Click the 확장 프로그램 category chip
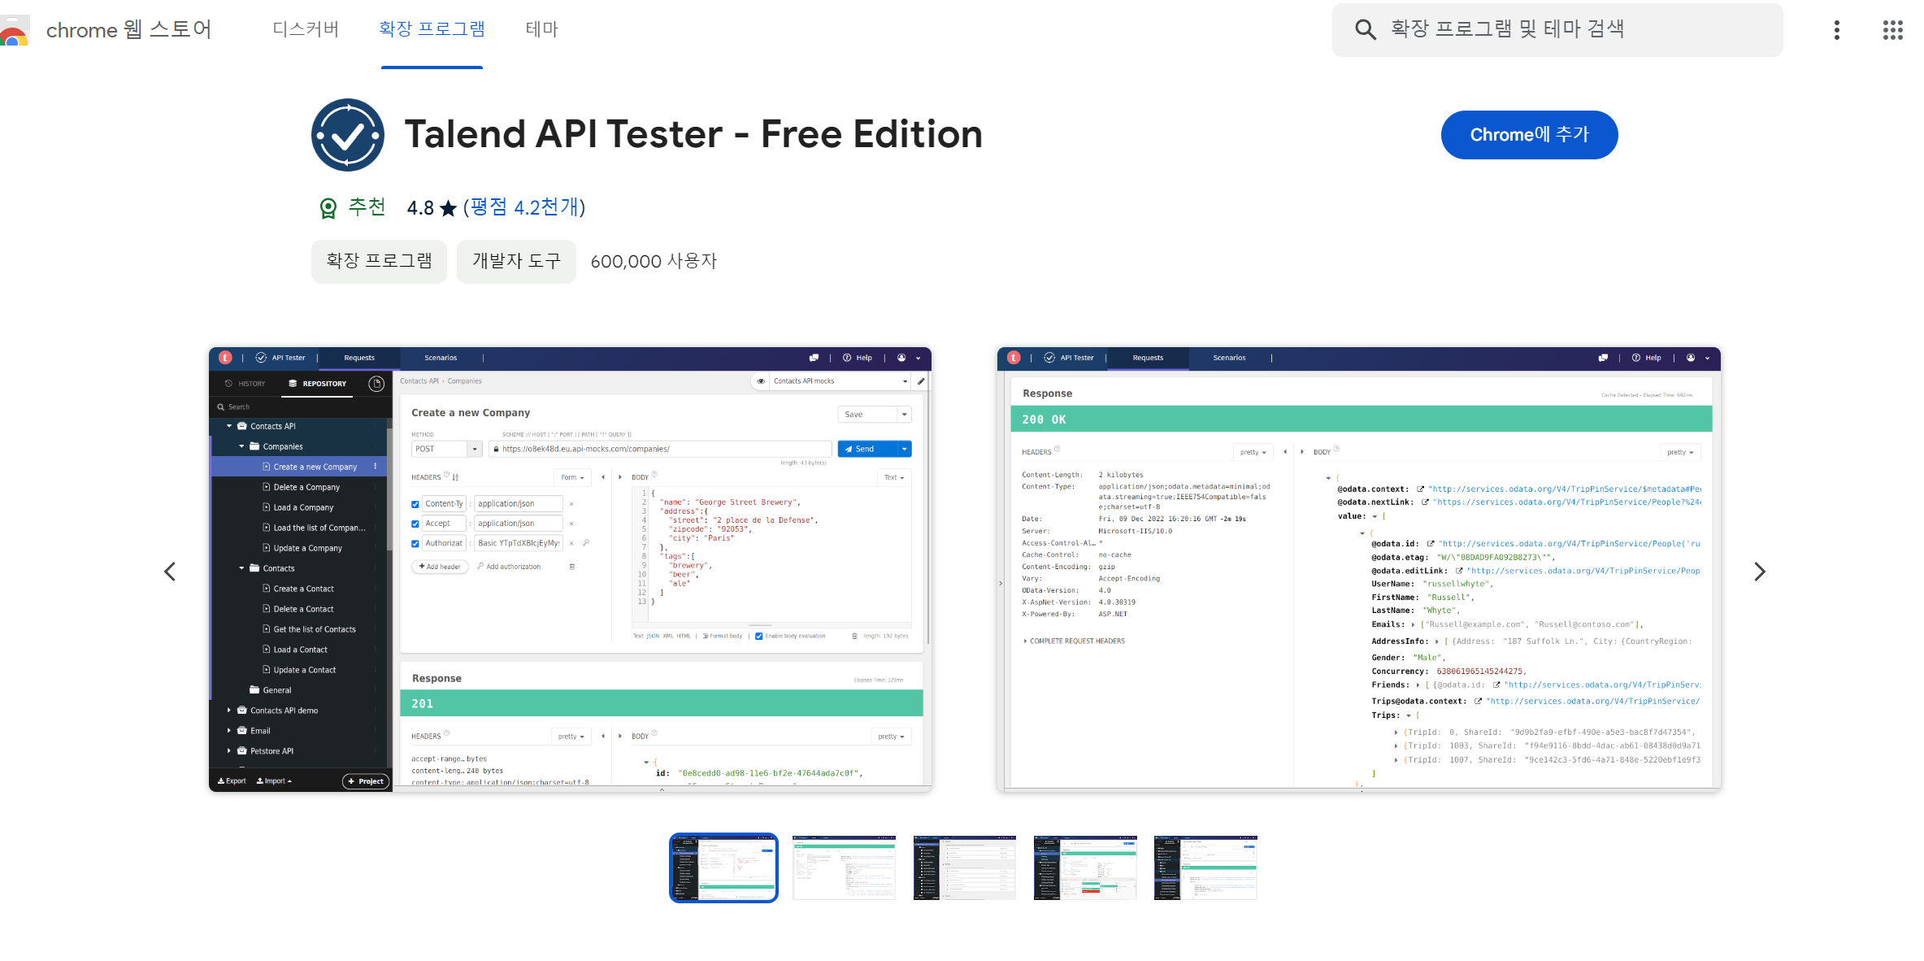This screenshot has width=1924, height=961. 379,261
